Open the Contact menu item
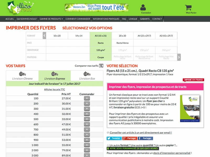 (157, 19)
